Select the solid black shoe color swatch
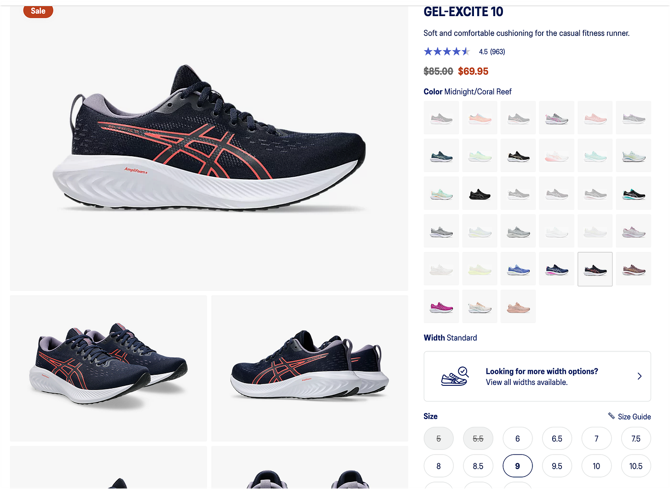The image size is (670, 489). pos(479,193)
